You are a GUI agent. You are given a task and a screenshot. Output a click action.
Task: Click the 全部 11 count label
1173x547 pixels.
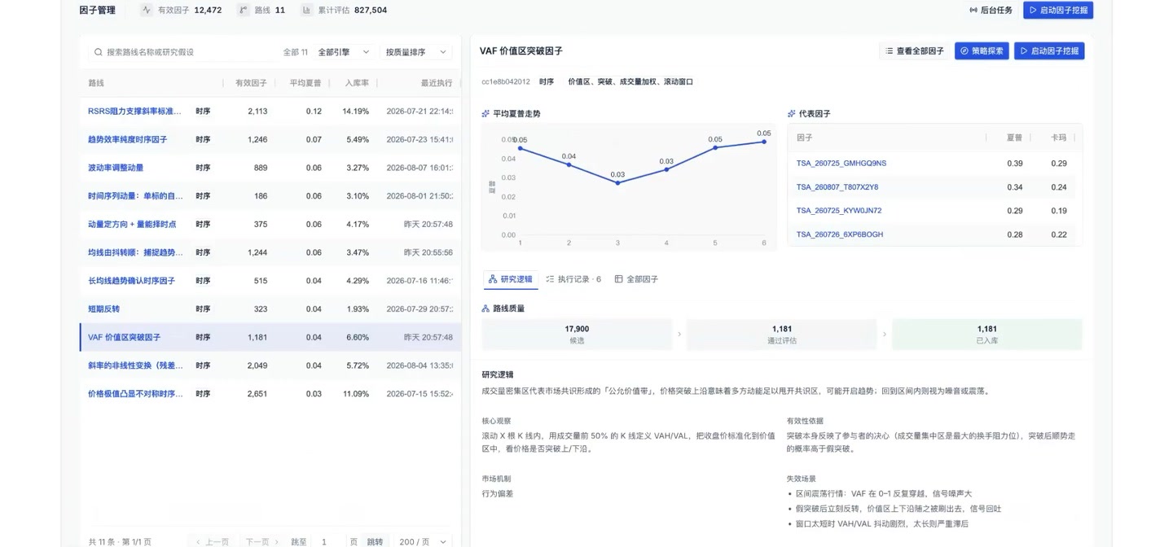pyautogui.click(x=296, y=52)
